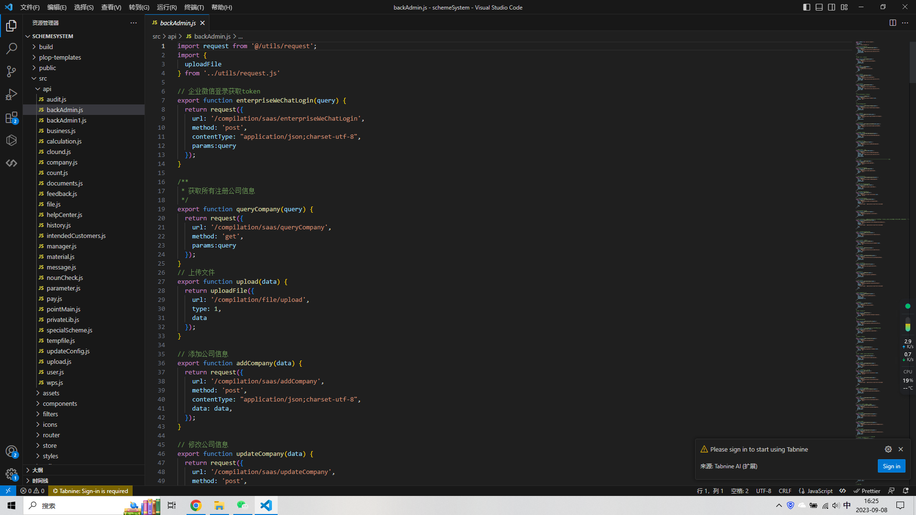The image size is (916, 515).
Task: Click the Split Editor Right icon
Action: click(x=893, y=23)
